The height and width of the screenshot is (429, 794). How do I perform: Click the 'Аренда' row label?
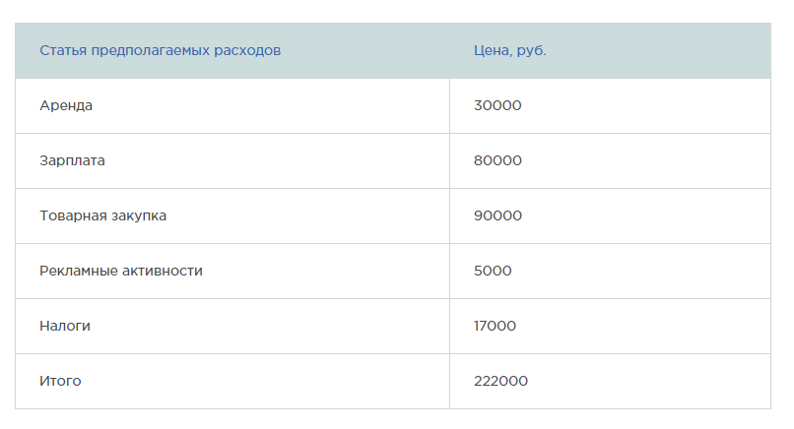66,105
